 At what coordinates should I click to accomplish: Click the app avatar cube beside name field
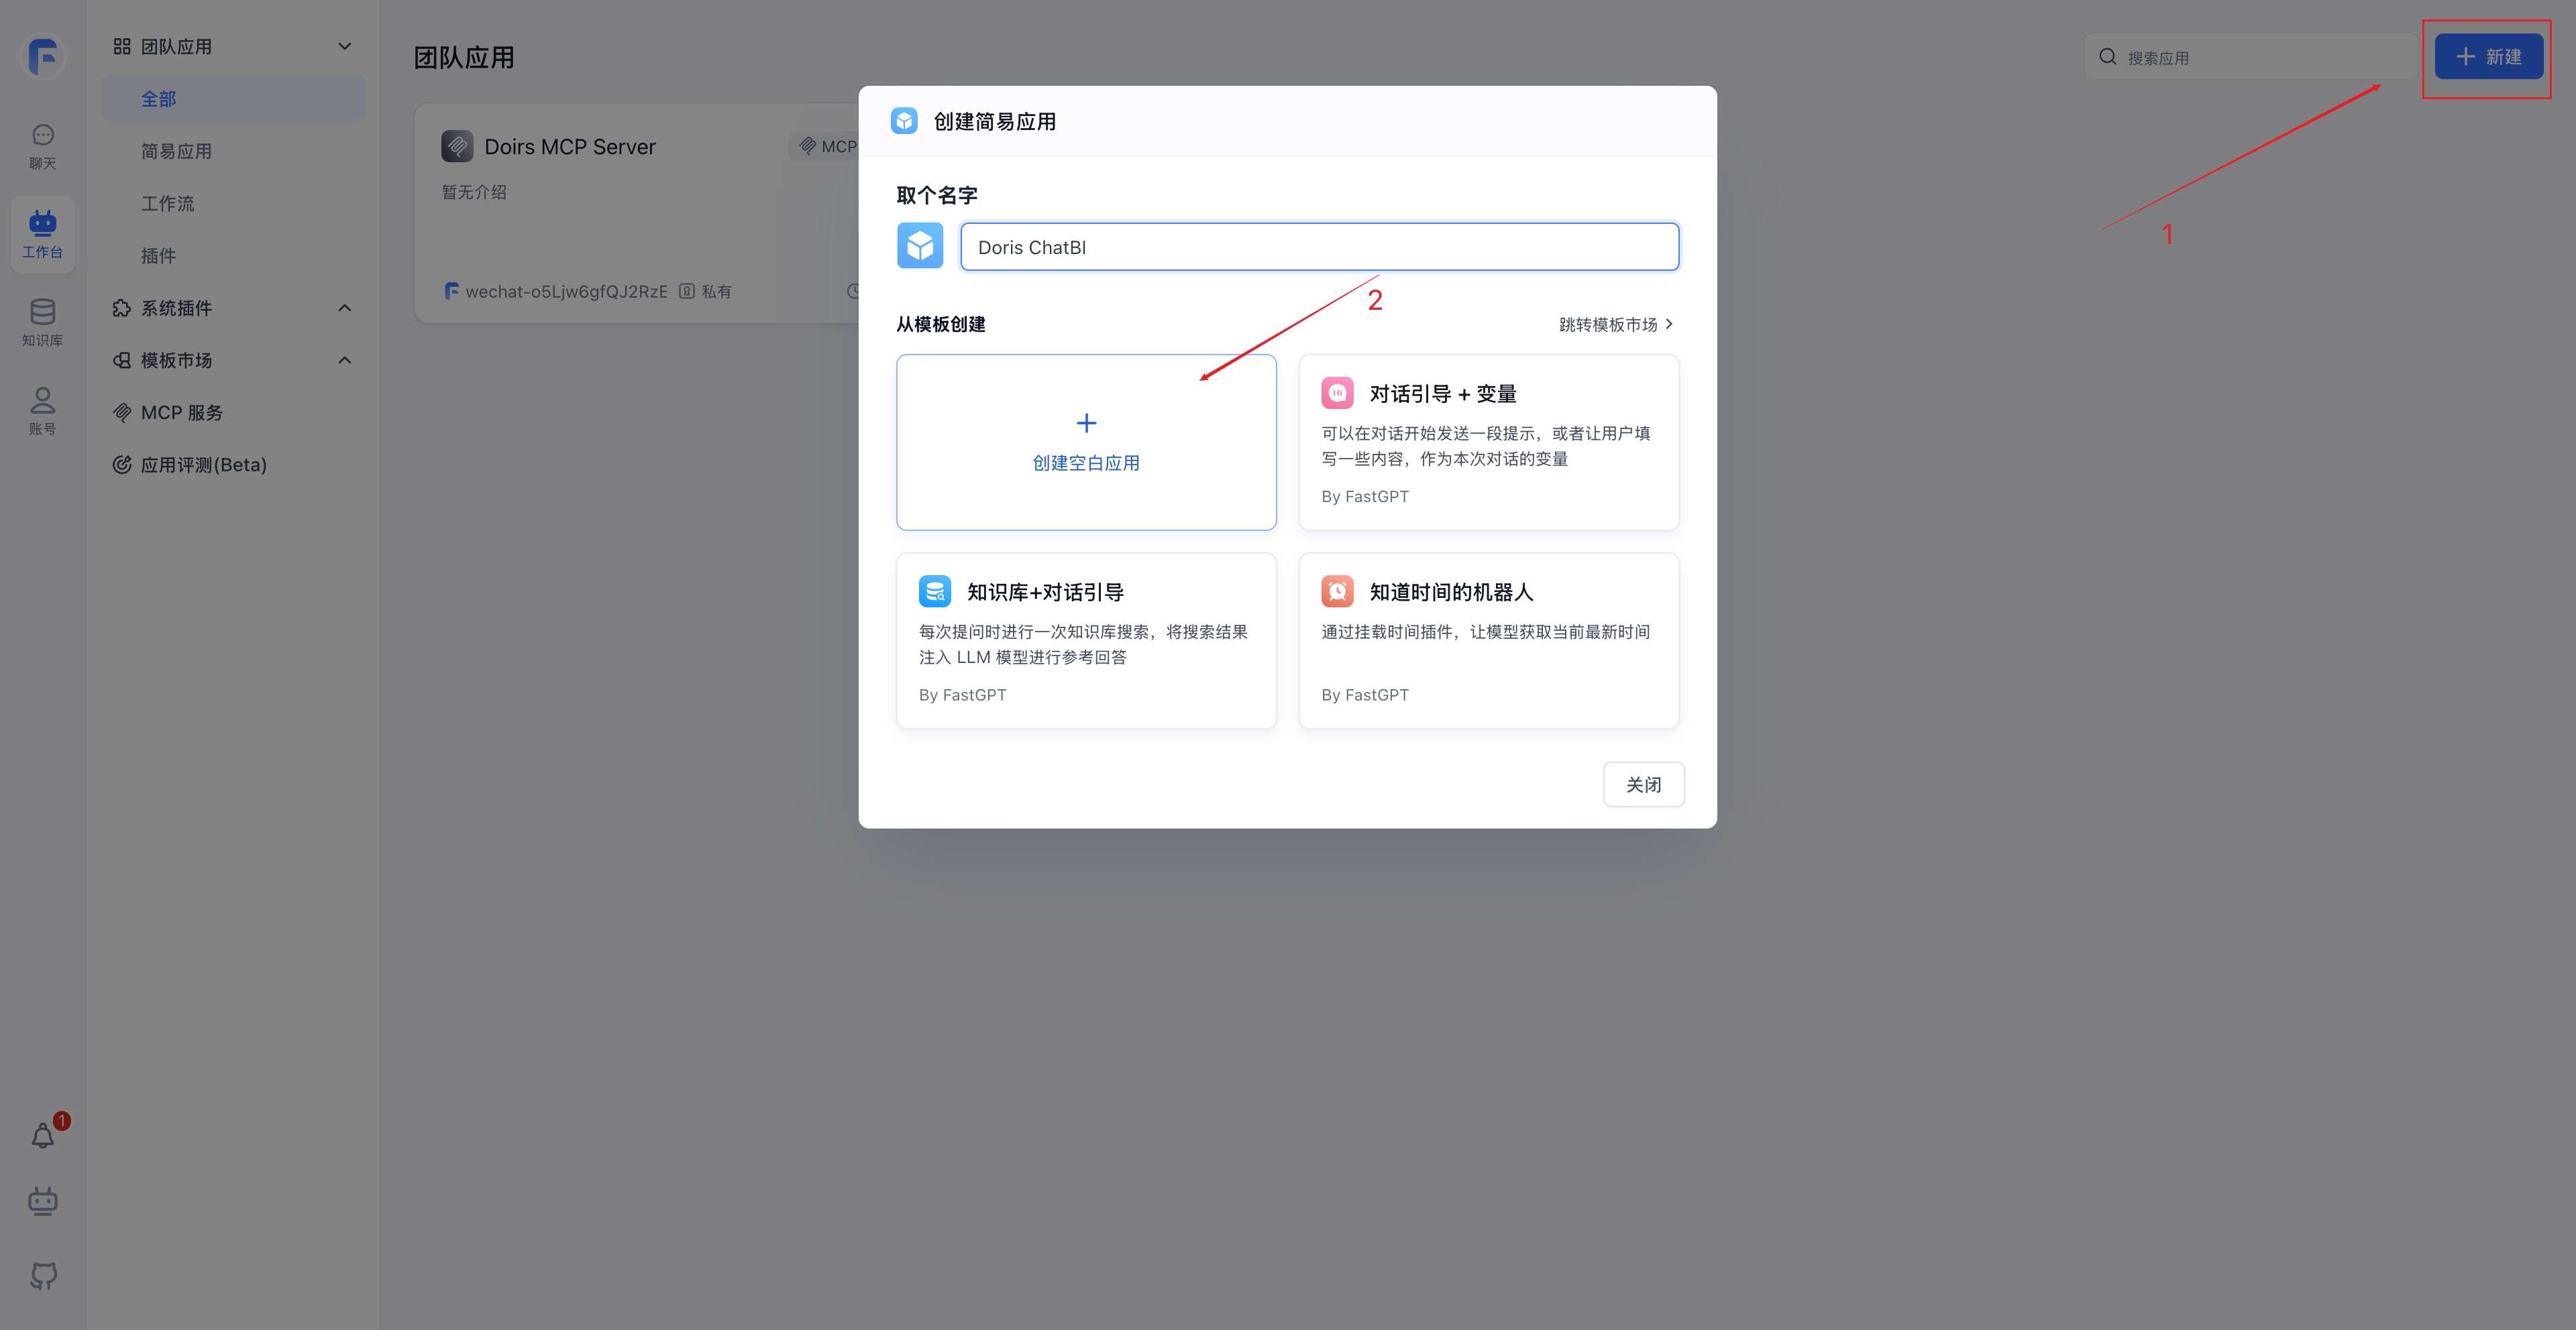click(920, 246)
